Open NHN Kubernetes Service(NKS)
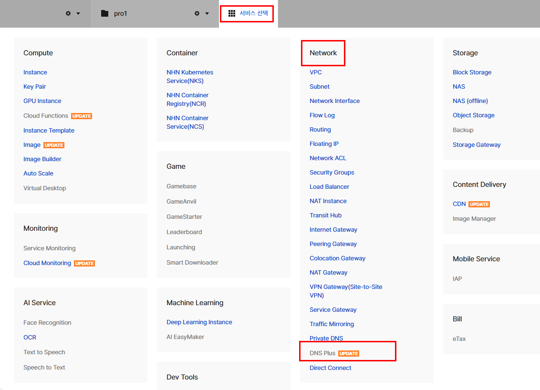 (x=190, y=76)
